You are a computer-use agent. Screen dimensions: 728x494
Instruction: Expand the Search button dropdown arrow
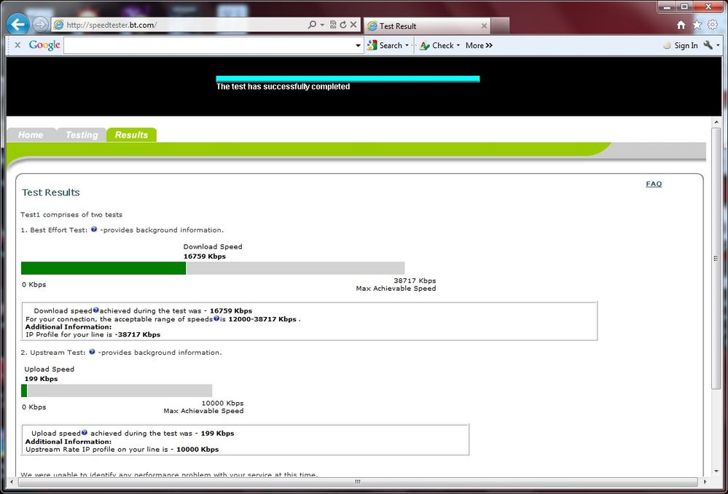(x=407, y=46)
